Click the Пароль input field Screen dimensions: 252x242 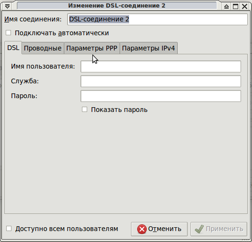[161, 96]
